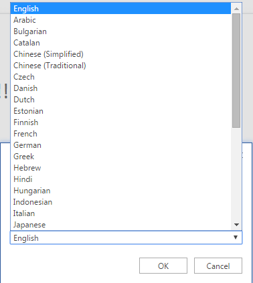The height and width of the screenshot is (283, 253).
Task: Select English in the language list
Action: pyautogui.click(x=120, y=9)
